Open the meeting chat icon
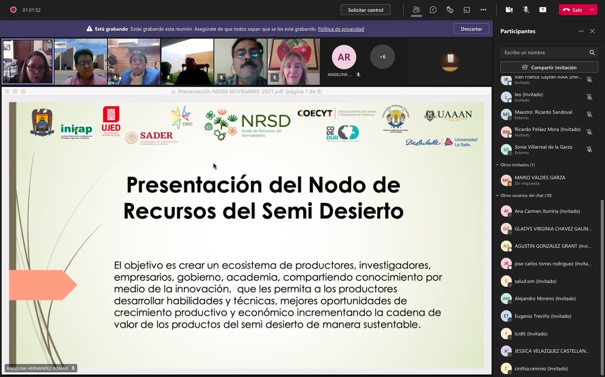Image resolution: width=605 pixels, height=377 pixels. pyautogui.click(x=433, y=10)
